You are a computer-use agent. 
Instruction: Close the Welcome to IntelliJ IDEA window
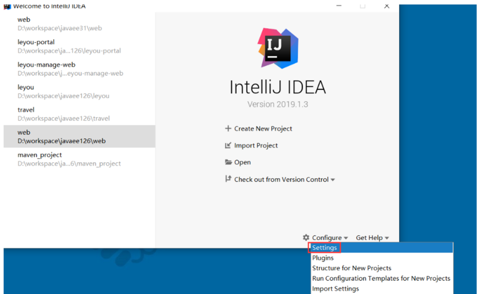pos(387,6)
